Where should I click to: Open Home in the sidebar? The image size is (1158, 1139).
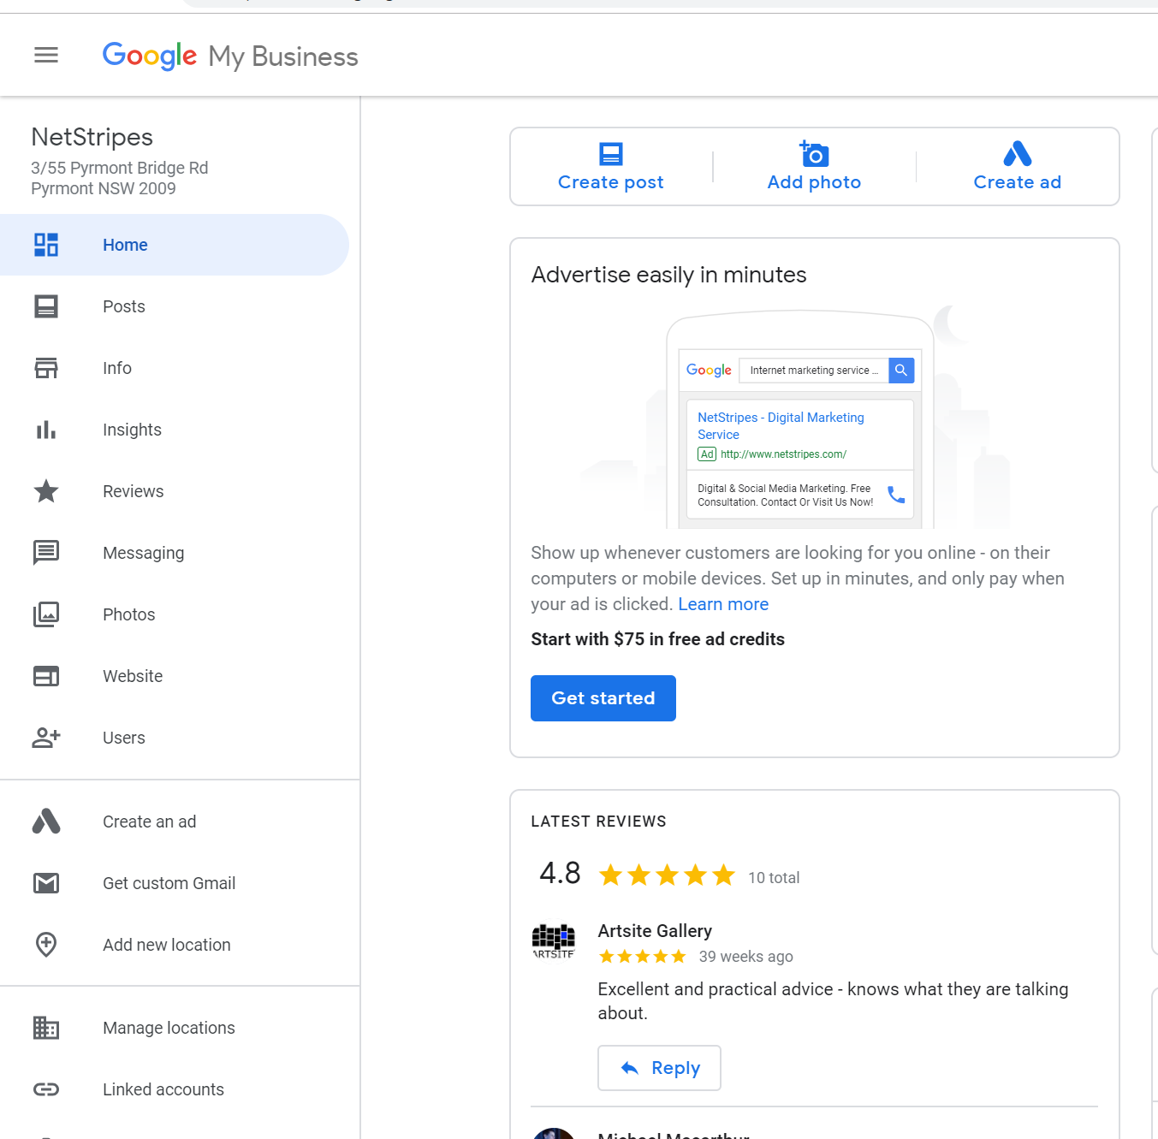pyautogui.click(x=175, y=245)
